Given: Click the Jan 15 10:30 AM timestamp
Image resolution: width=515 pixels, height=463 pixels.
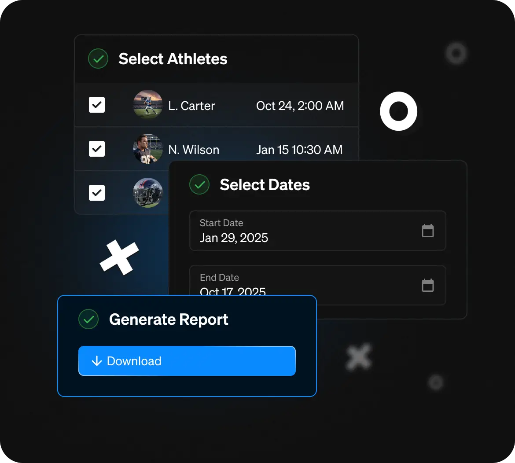Looking at the screenshot, I should (299, 150).
